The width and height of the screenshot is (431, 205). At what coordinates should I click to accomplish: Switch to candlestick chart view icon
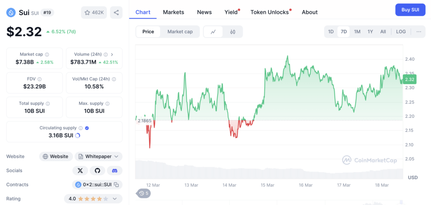tap(233, 32)
